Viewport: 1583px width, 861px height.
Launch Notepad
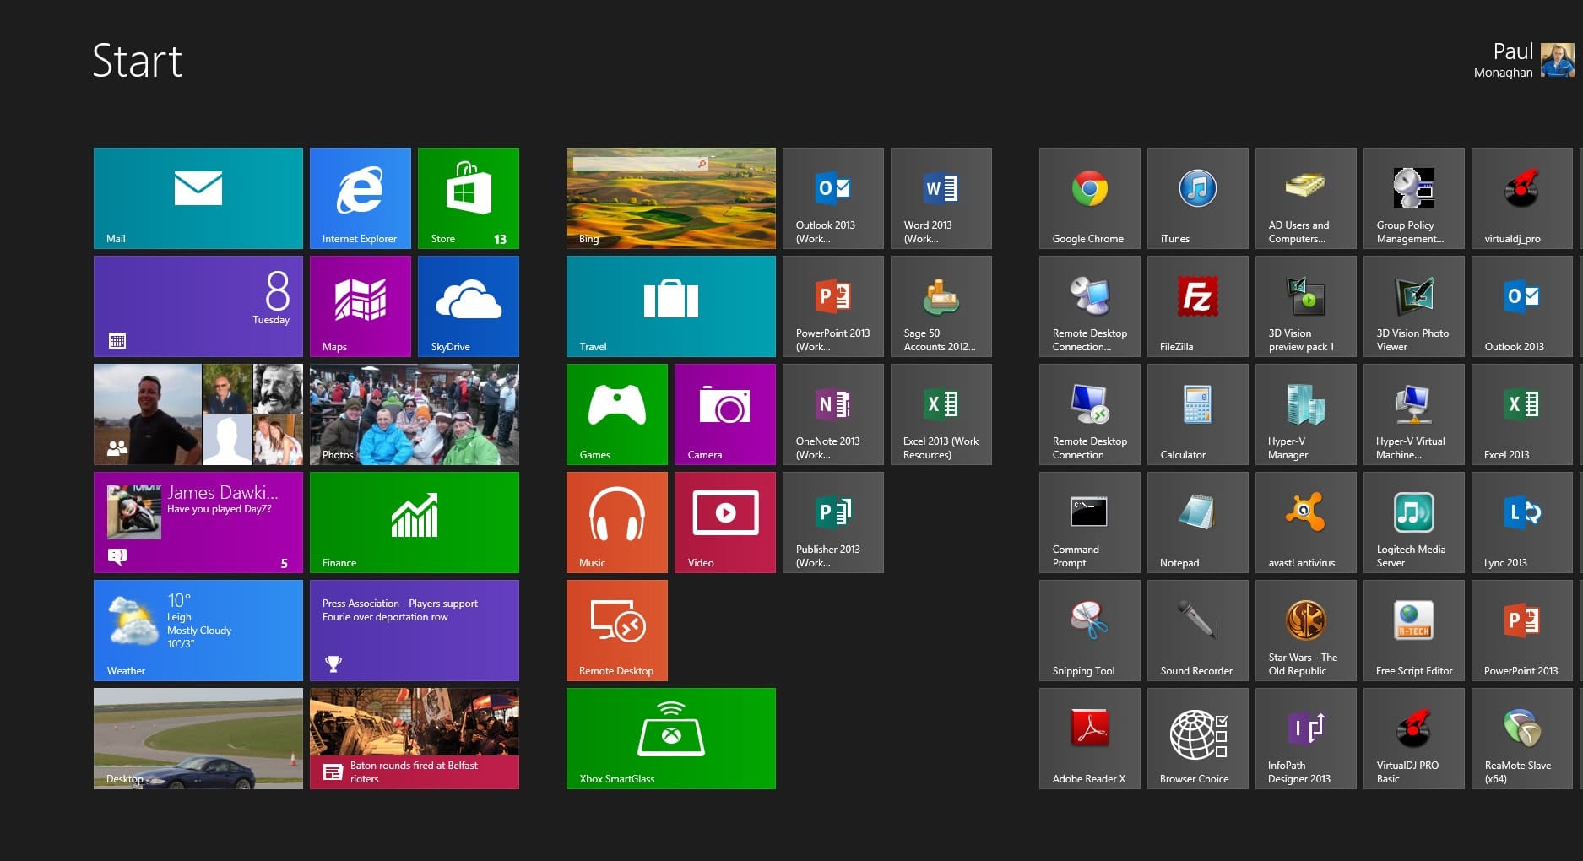[1198, 523]
